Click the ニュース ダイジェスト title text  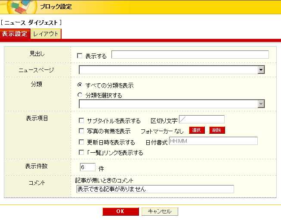31,22
